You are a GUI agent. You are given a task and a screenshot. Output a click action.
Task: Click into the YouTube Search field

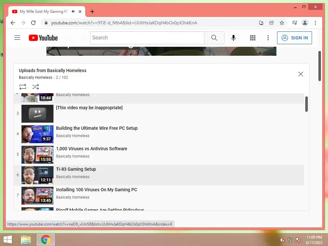click(x=147, y=38)
